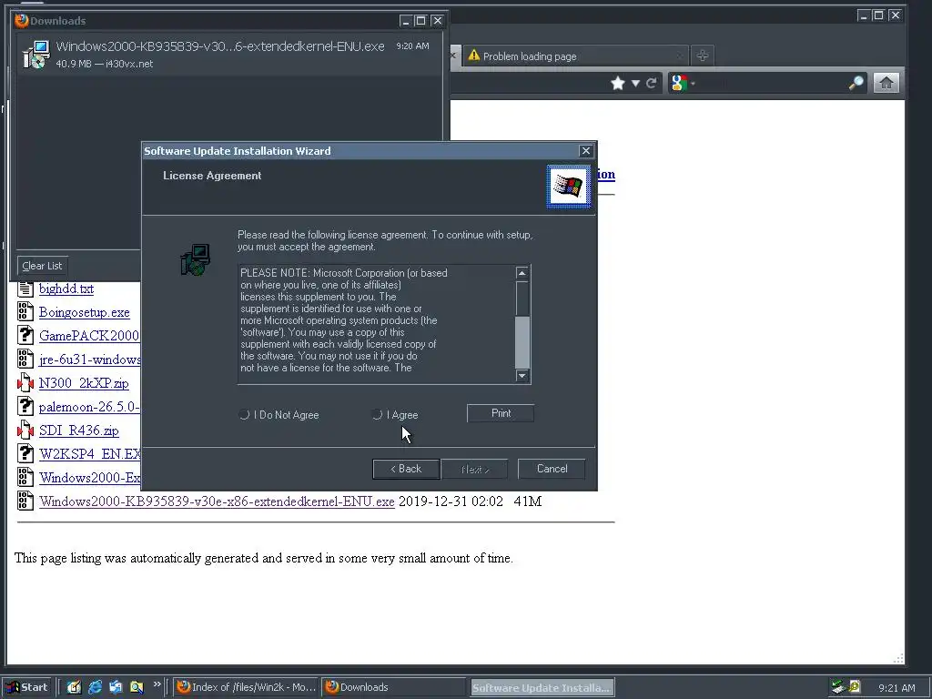Viewport: 932px width, 699px height.
Task: Click the installer icon of downloaded file
Action: point(36,54)
